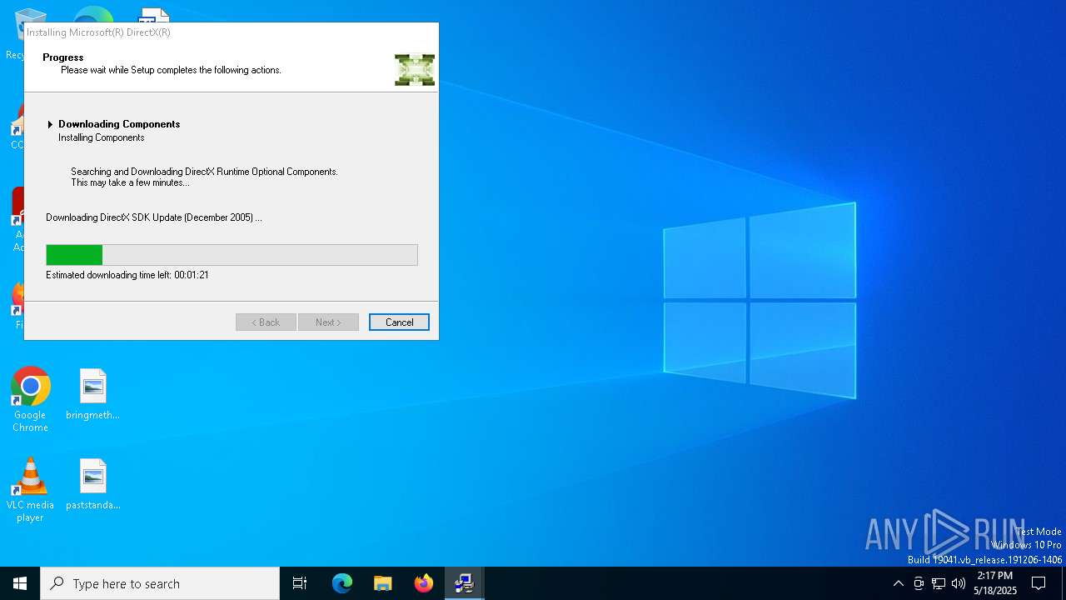
Task: Launch Microsoft Edge from taskbar
Action: (342, 583)
